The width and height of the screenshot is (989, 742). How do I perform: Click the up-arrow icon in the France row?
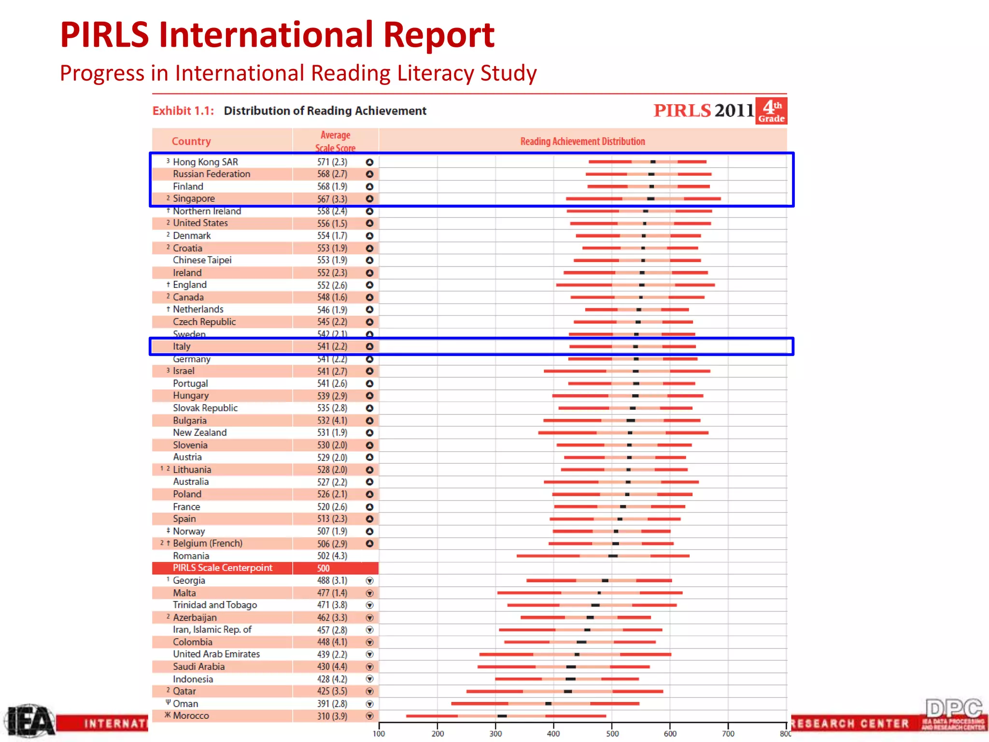pos(369,507)
